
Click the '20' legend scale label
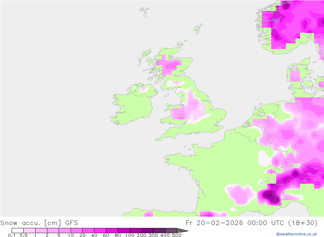[82, 235]
